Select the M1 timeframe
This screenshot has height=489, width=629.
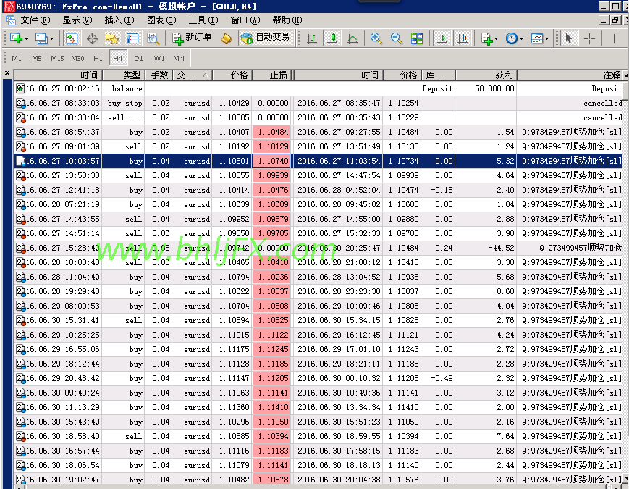[17, 58]
